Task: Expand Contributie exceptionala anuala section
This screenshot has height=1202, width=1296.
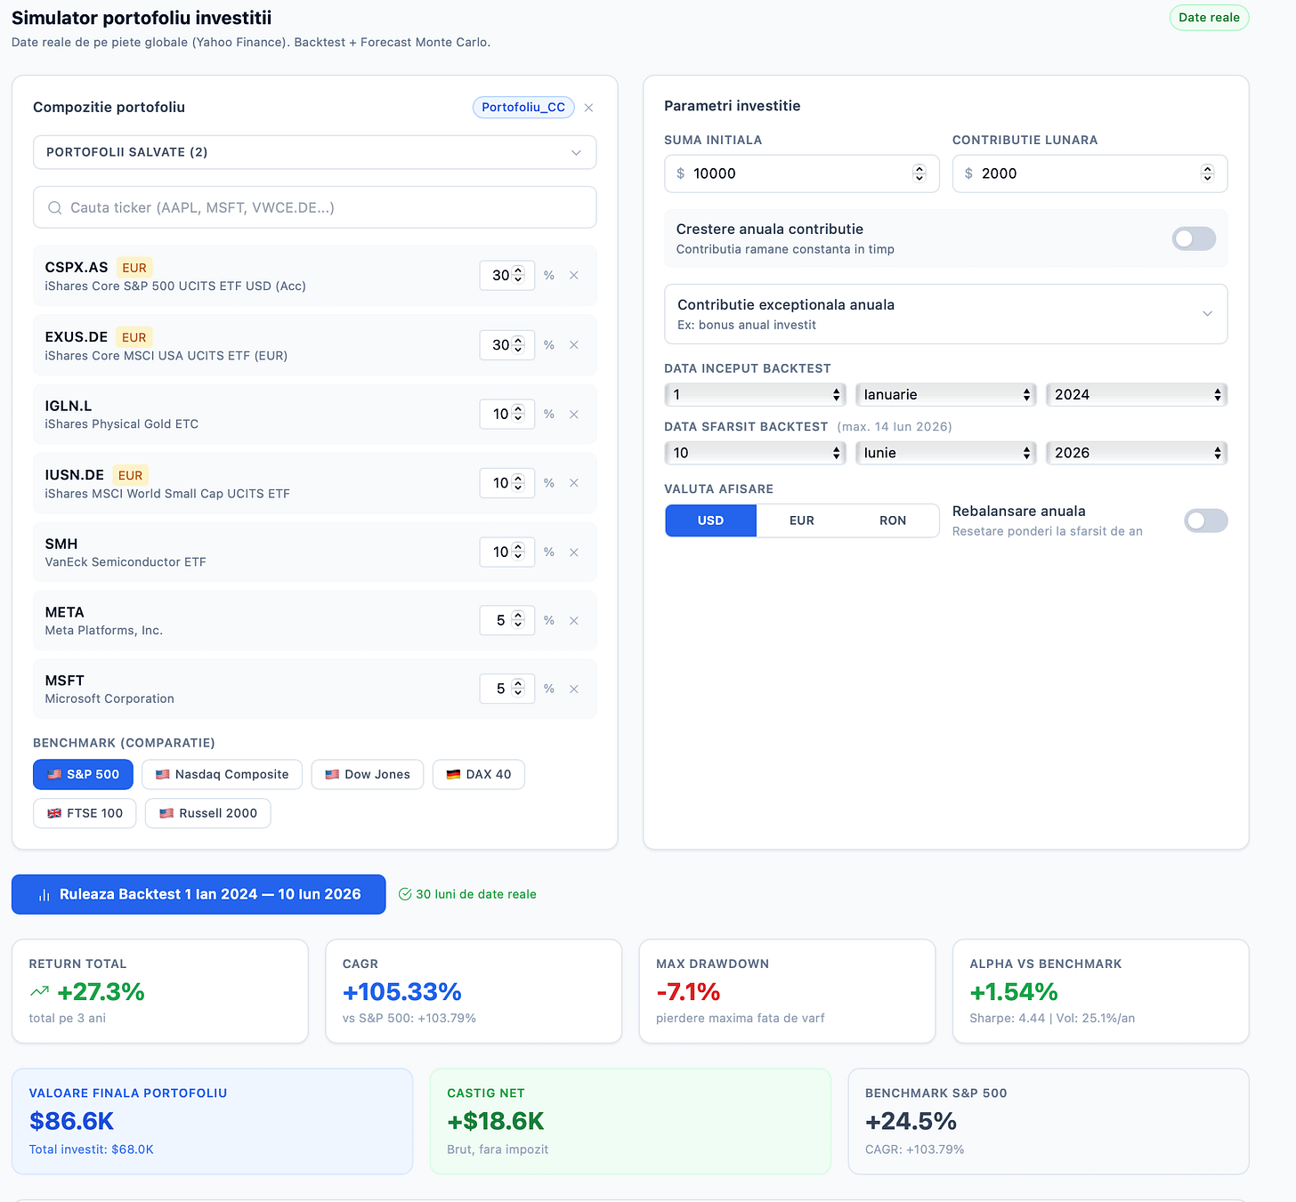Action: (x=945, y=314)
